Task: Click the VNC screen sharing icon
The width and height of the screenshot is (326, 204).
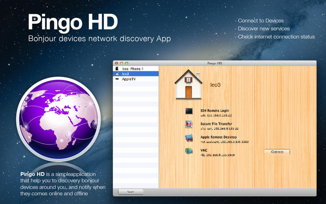Action: 189,151
